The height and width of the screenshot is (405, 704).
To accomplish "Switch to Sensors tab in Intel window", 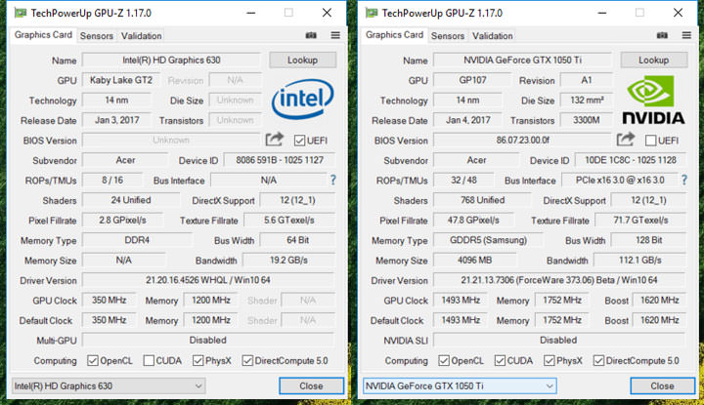I will click(x=96, y=36).
